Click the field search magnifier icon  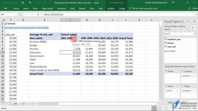pos(195,34)
